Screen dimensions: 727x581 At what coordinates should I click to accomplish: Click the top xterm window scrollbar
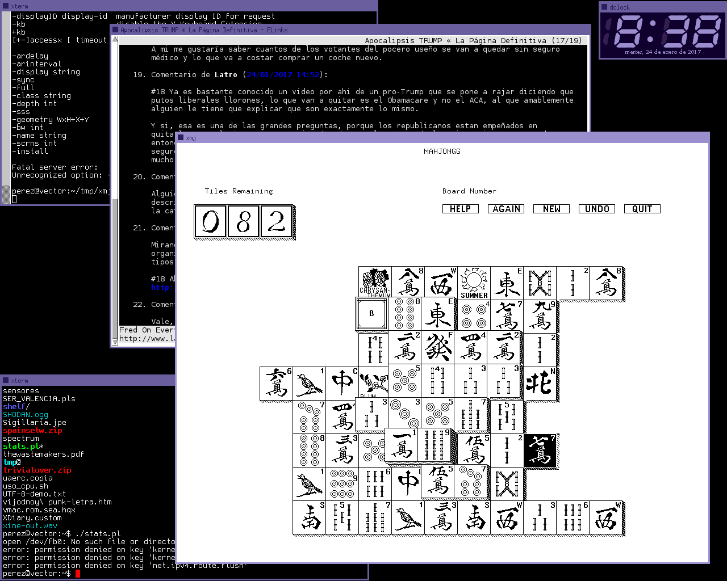tap(6, 108)
